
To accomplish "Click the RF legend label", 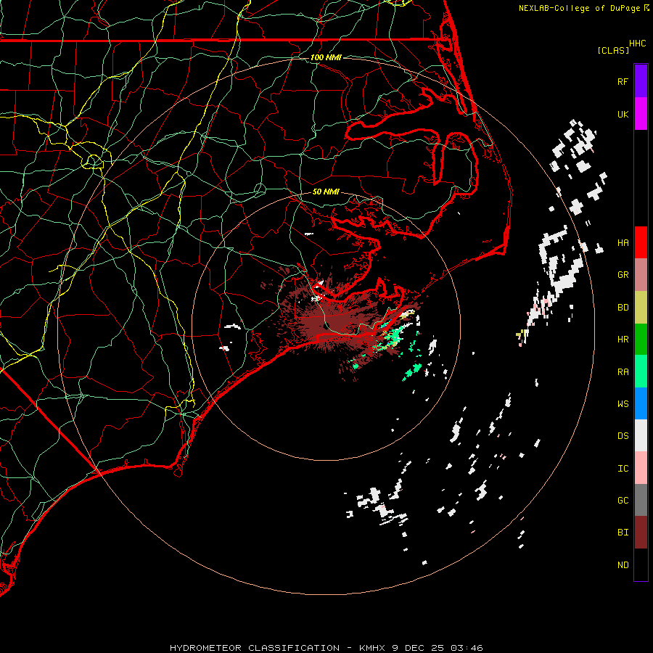I will 623,81.
